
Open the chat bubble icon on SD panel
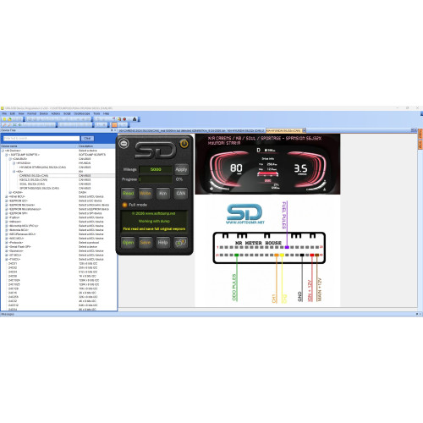(124, 143)
